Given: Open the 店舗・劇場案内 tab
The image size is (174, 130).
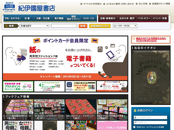Looking at the screenshot, I should 108,18.
